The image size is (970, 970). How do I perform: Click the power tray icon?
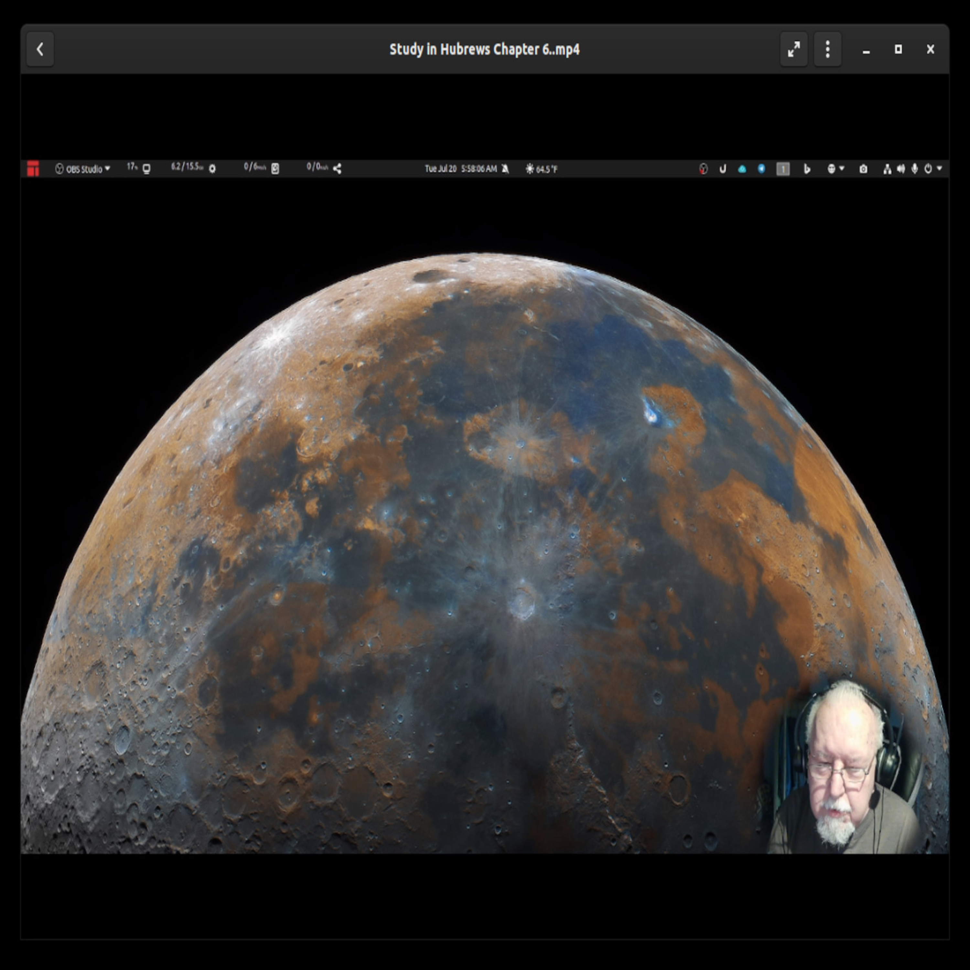[x=928, y=169]
